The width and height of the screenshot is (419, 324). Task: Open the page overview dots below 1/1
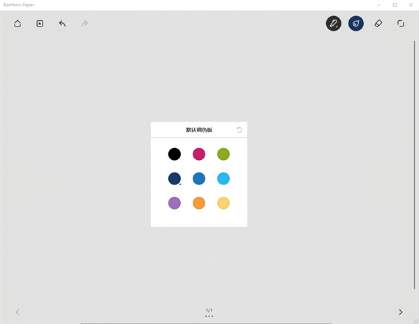tap(209, 316)
